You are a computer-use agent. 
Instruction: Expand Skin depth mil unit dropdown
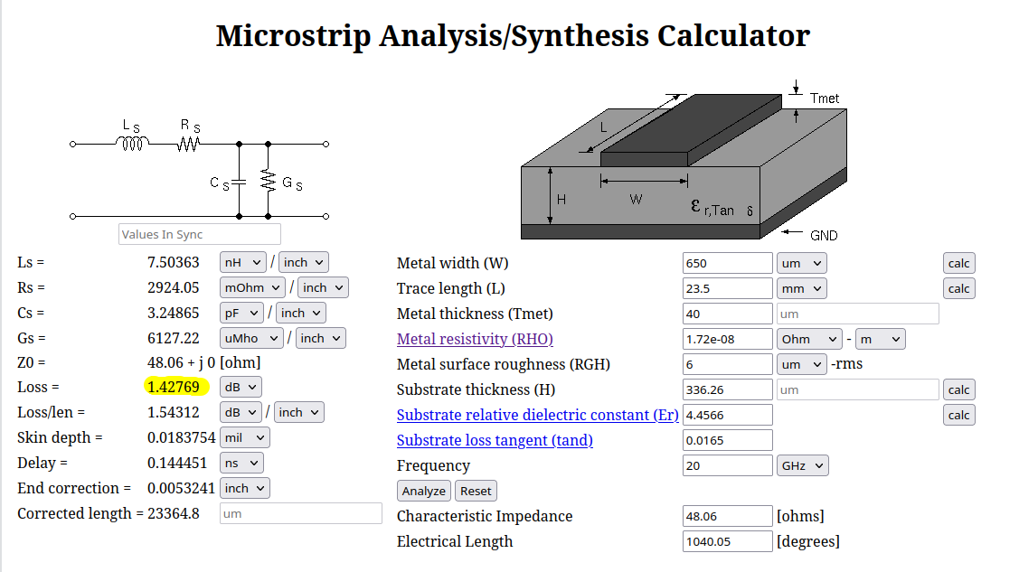tap(245, 437)
